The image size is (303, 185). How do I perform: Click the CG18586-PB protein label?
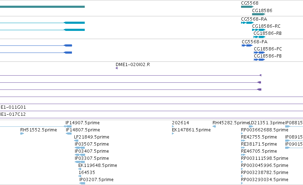(x=268, y=56)
